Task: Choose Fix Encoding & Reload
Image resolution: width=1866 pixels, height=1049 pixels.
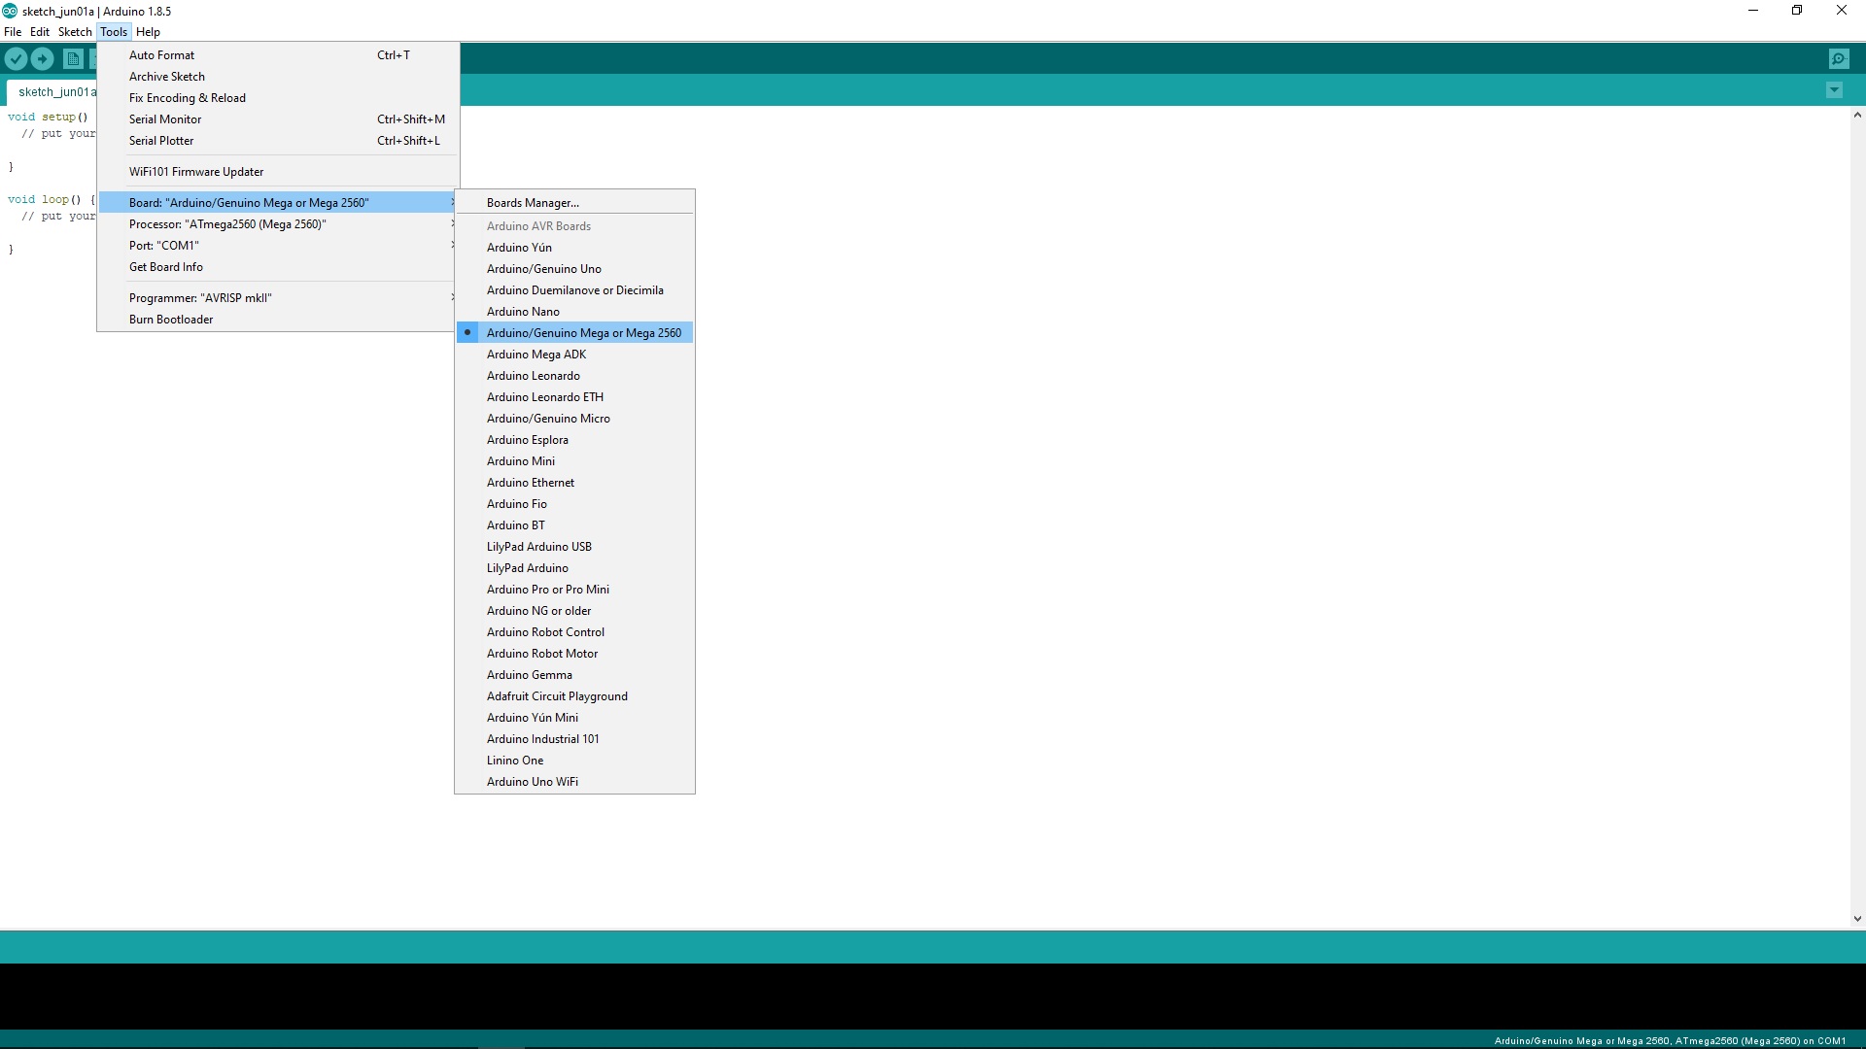Action: 278,98
